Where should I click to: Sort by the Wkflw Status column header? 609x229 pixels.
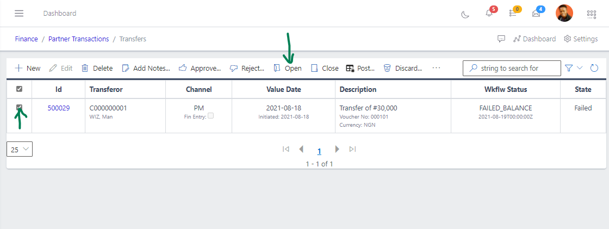click(x=505, y=89)
